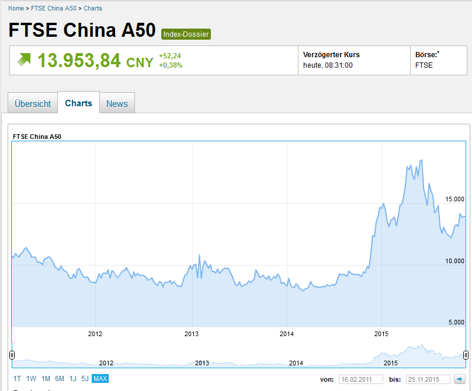Click the Verzögerter Kurs label

331,55
